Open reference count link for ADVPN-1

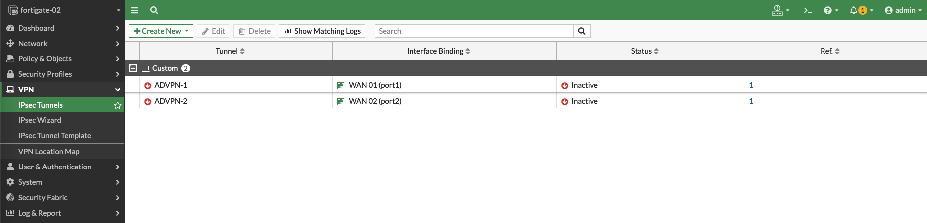pos(751,85)
